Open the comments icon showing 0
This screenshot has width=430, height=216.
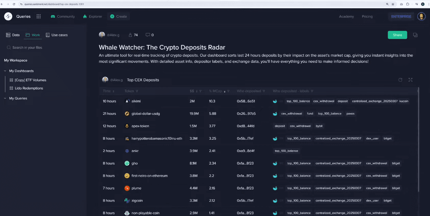pyautogui.click(x=148, y=35)
